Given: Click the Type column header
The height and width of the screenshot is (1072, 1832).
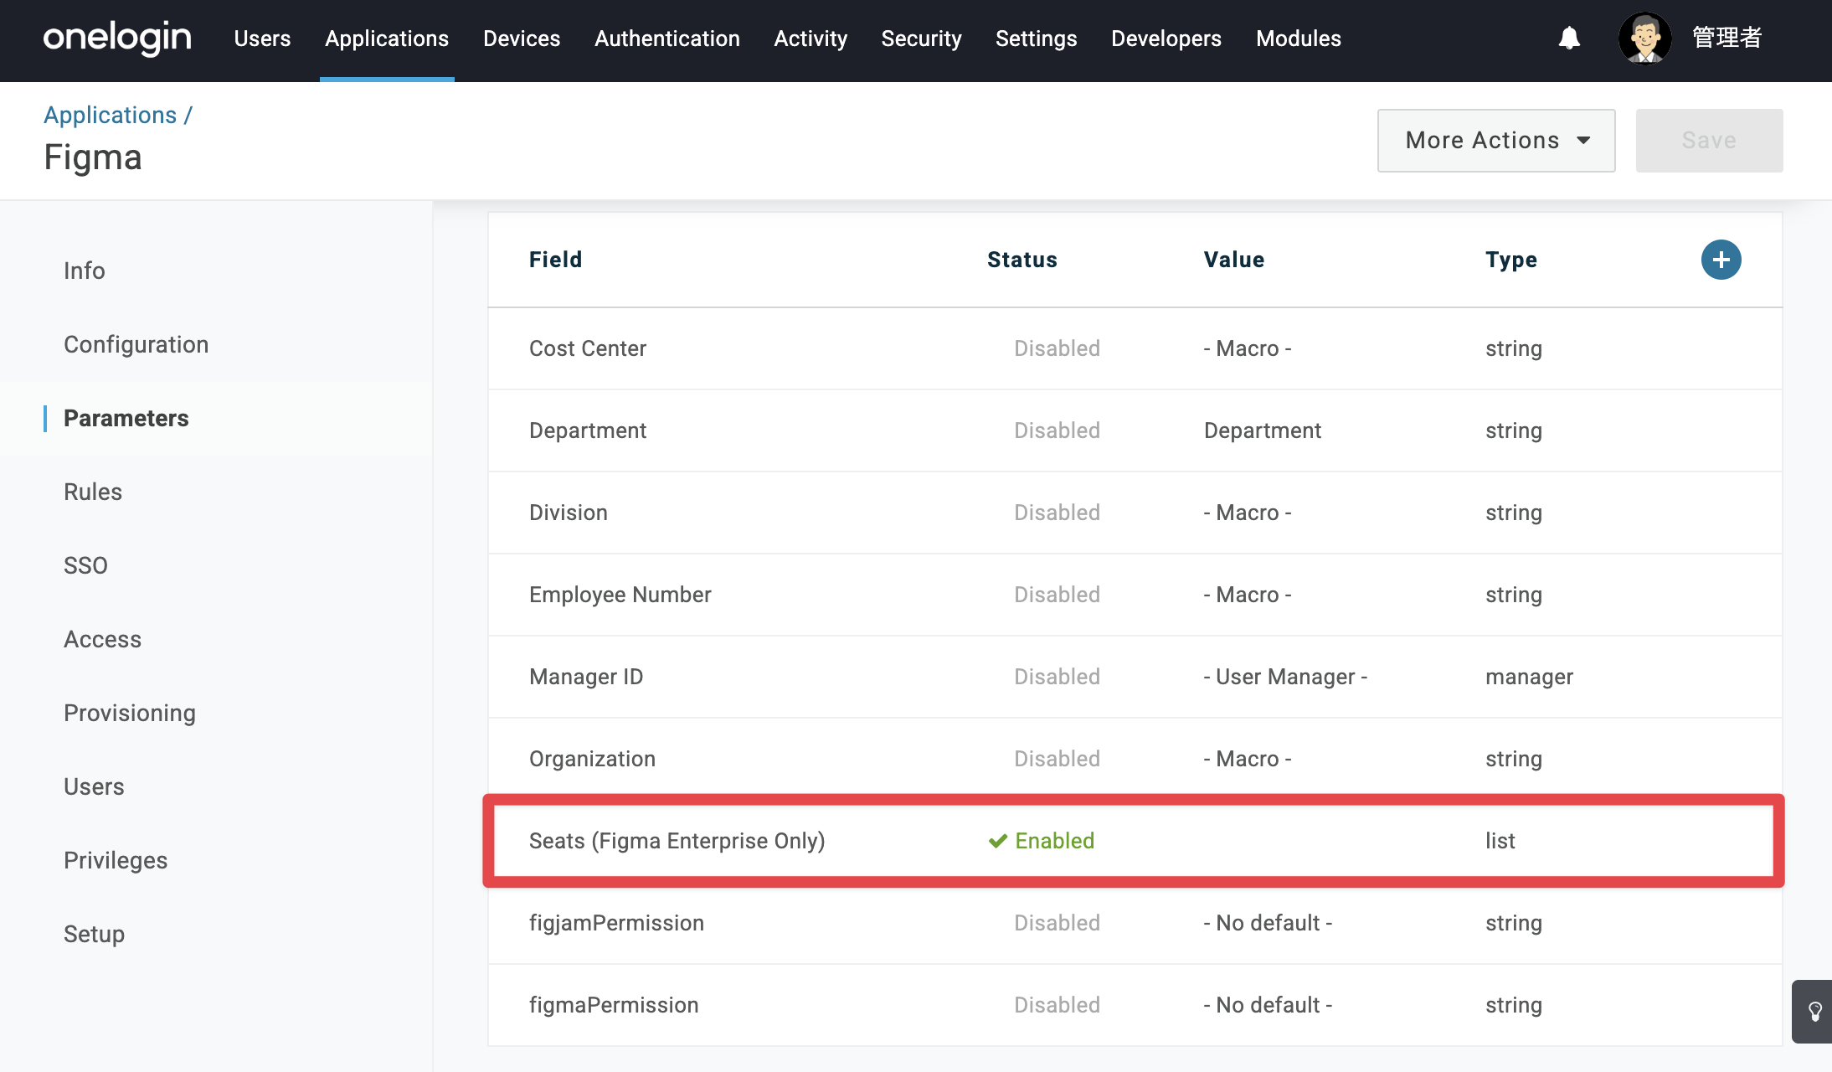Looking at the screenshot, I should coord(1511,260).
